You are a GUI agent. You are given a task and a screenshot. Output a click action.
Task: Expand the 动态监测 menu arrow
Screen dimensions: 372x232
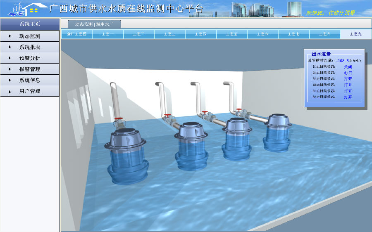(10, 36)
